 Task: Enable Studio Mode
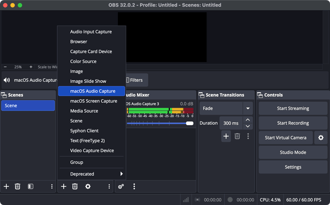point(293,152)
